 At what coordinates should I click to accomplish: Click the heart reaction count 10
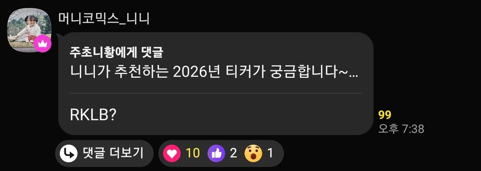tap(193, 153)
